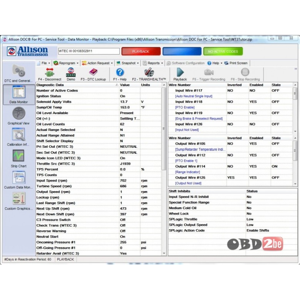This screenshot has height=300, width=300.
Task: Select the Solenoid Apply Volts row
Action: click(98, 102)
